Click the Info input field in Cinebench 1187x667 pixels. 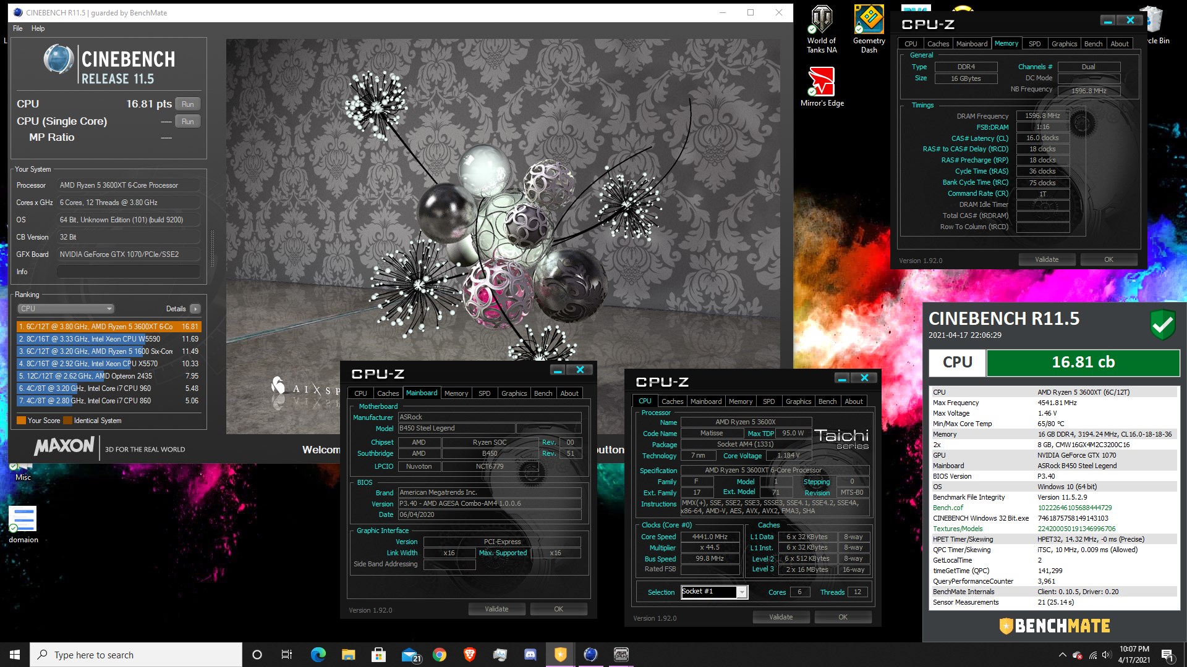coord(129,272)
